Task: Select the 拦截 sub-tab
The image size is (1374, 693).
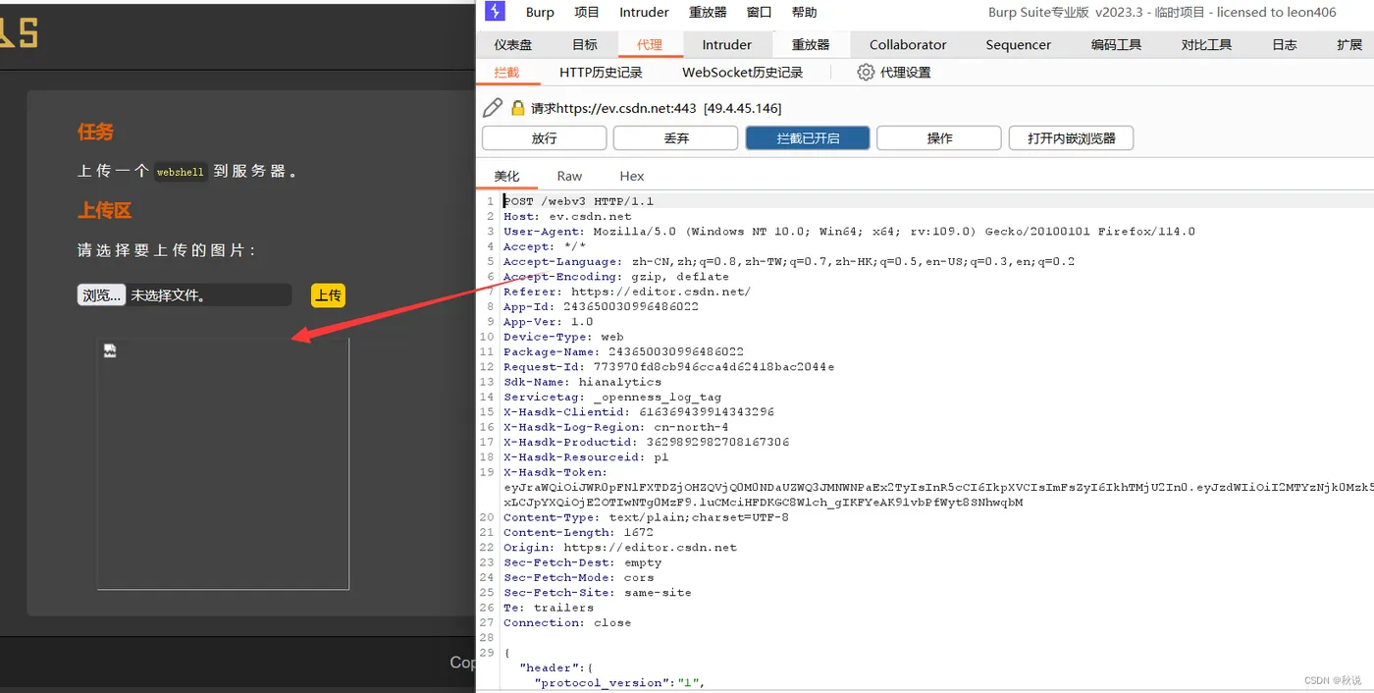Action: point(506,73)
